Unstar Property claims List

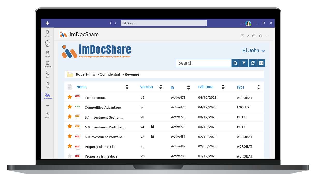[x=70, y=146]
